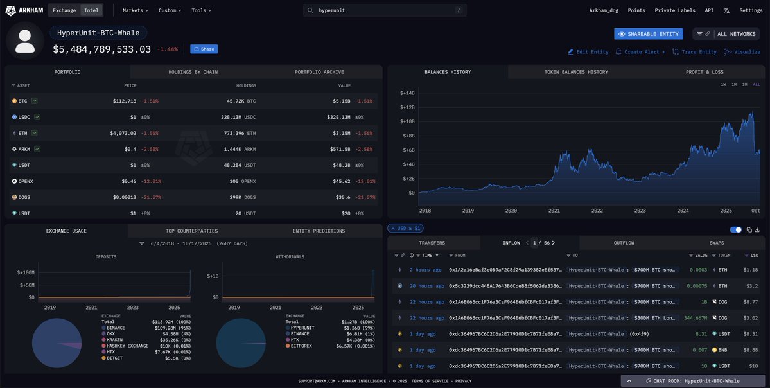Viewport: 770px width, 388px height.
Task: Click the Shareable Entity button
Action: point(648,34)
